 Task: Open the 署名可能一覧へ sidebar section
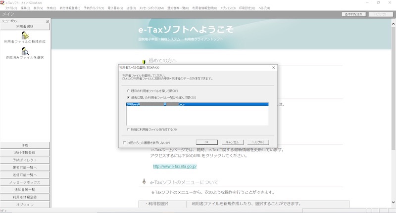[x=25, y=168]
